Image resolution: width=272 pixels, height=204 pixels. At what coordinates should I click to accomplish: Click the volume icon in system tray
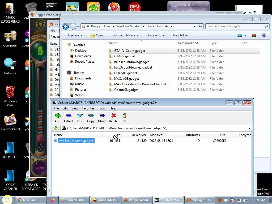coord(245,200)
